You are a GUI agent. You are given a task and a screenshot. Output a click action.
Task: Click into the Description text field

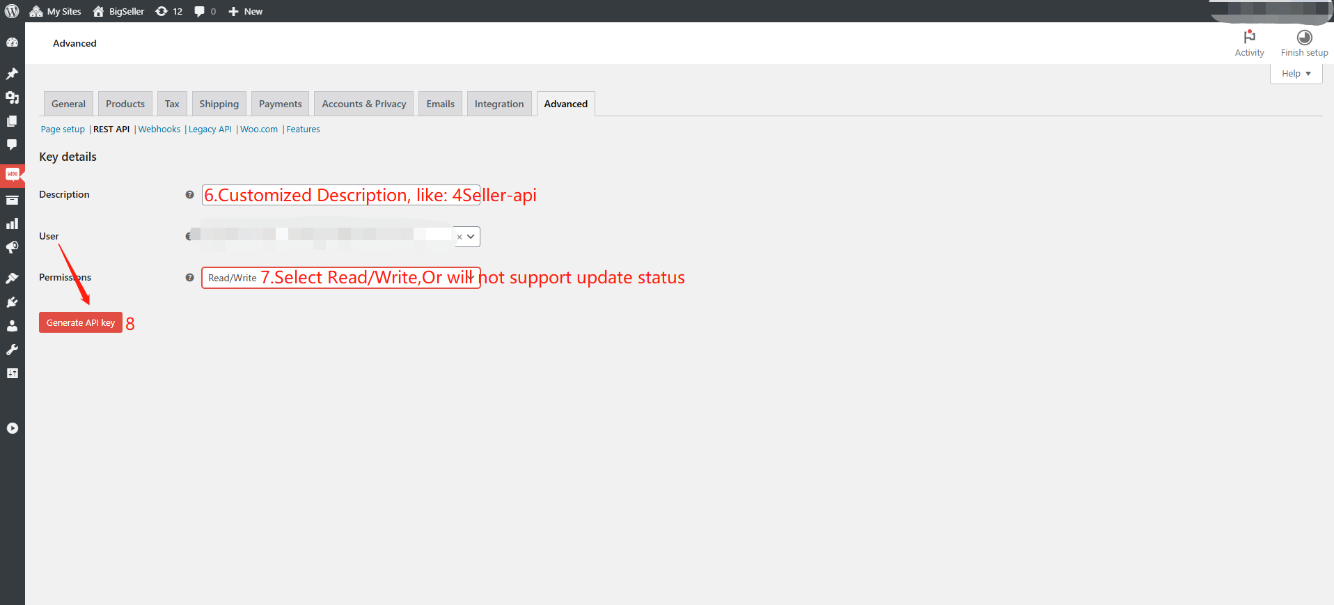[x=340, y=195]
